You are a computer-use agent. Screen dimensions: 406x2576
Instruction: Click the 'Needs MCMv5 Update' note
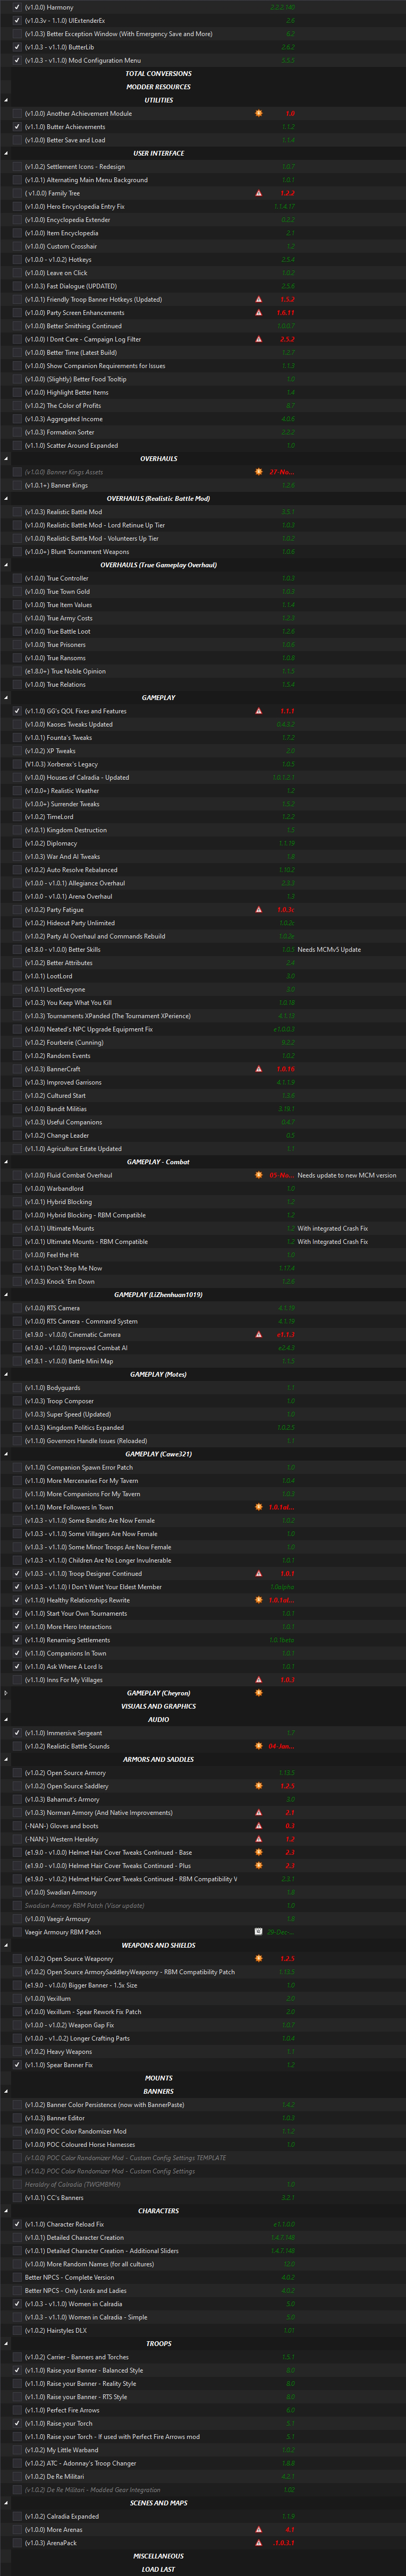pyautogui.click(x=329, y=950)
